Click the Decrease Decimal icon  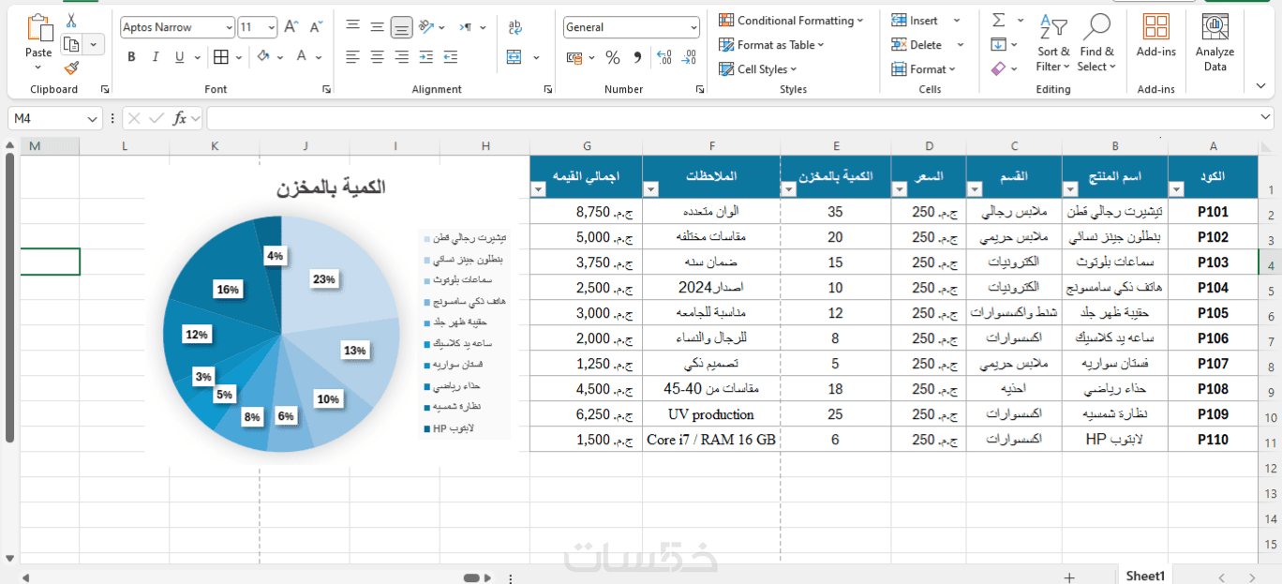(689, 58)
